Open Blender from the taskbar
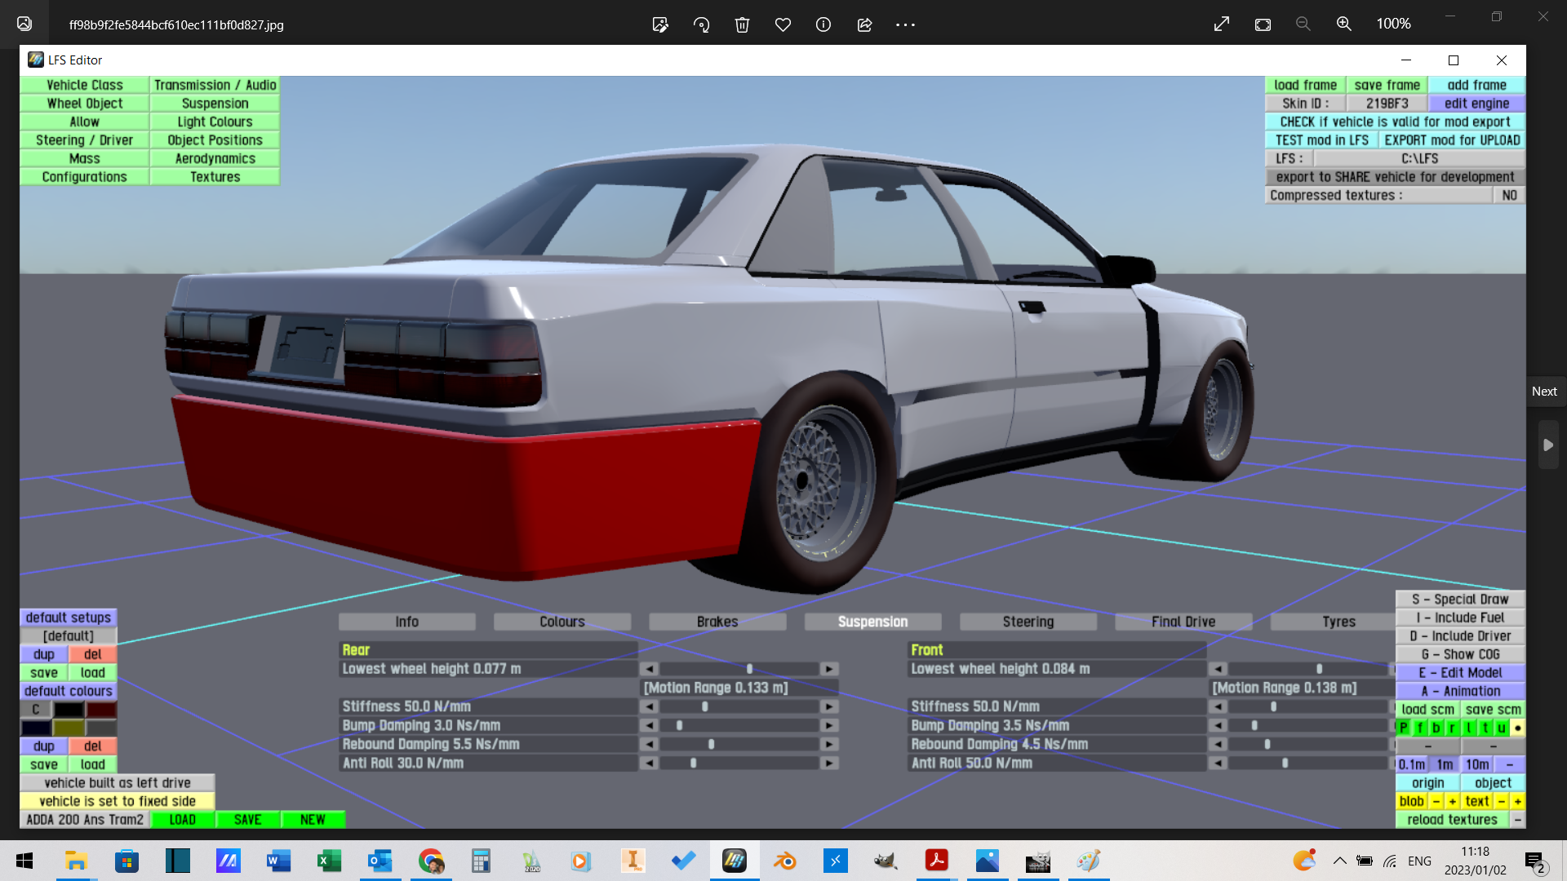Image resolution: width=1567 pixels, height=881 pixels. coord(784,861)
